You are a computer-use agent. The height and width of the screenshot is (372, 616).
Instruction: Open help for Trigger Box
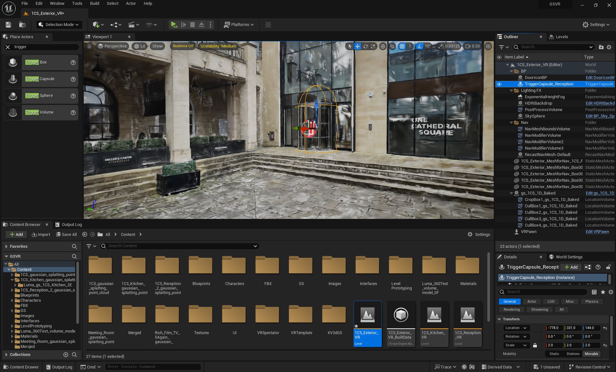(73, 63)
